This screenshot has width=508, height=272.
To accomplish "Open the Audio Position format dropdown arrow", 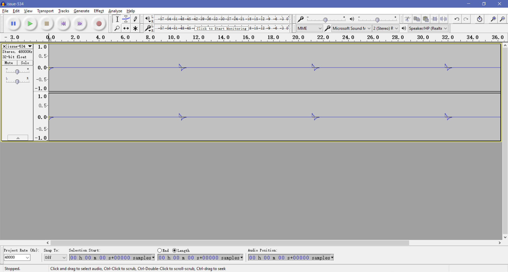I will [332, 257].
